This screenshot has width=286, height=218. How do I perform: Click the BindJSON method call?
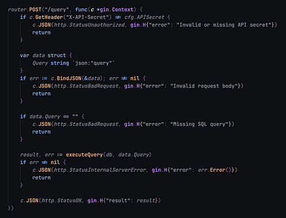[x=69, y=78]
